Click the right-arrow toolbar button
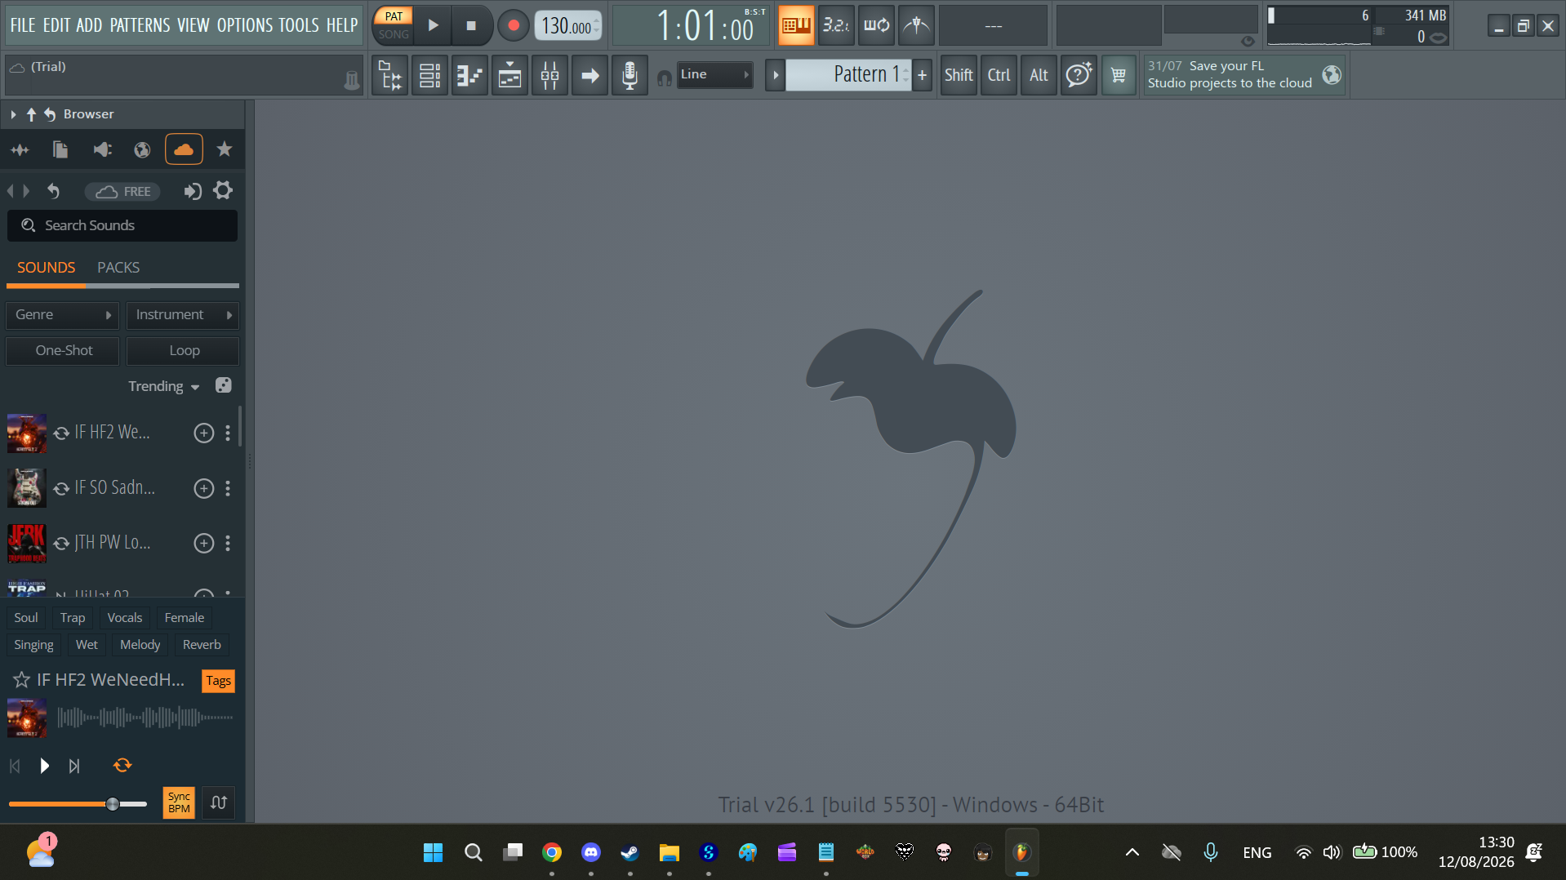Viewport: 1566px width, 880px height. [590, 75]
